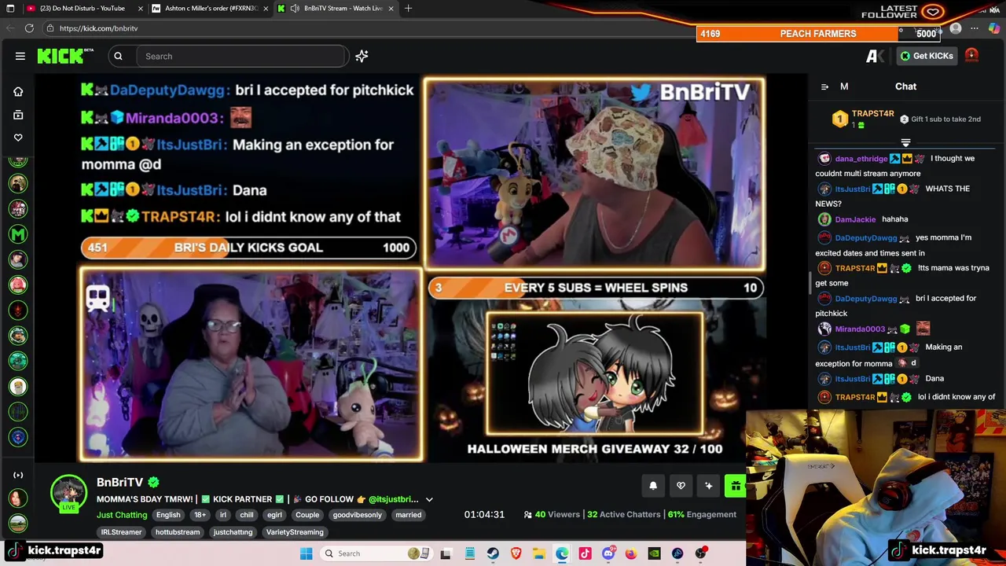Open NVIDIA app from the taskbar

pos(654,553)
